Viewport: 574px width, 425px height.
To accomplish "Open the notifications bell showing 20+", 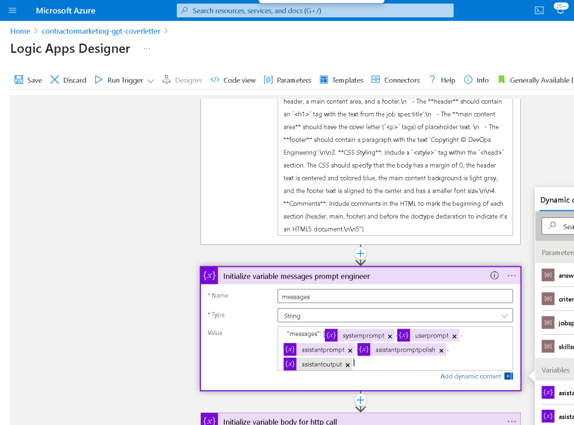I will tap(561, 9).
